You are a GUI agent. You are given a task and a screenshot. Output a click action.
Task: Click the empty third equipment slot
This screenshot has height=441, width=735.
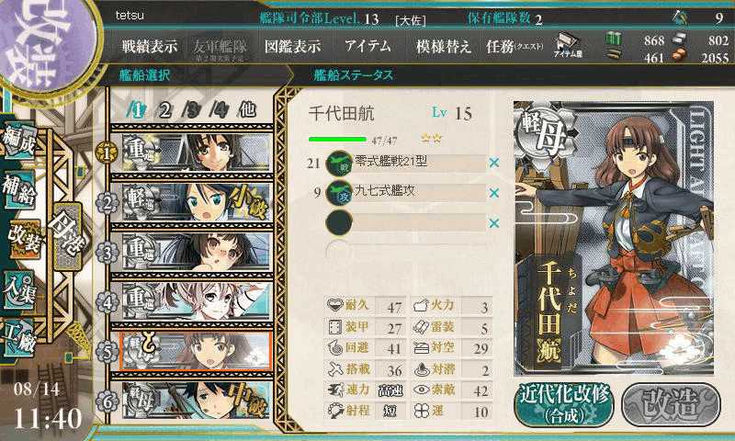pyautogui.click(x=406, y=222)
